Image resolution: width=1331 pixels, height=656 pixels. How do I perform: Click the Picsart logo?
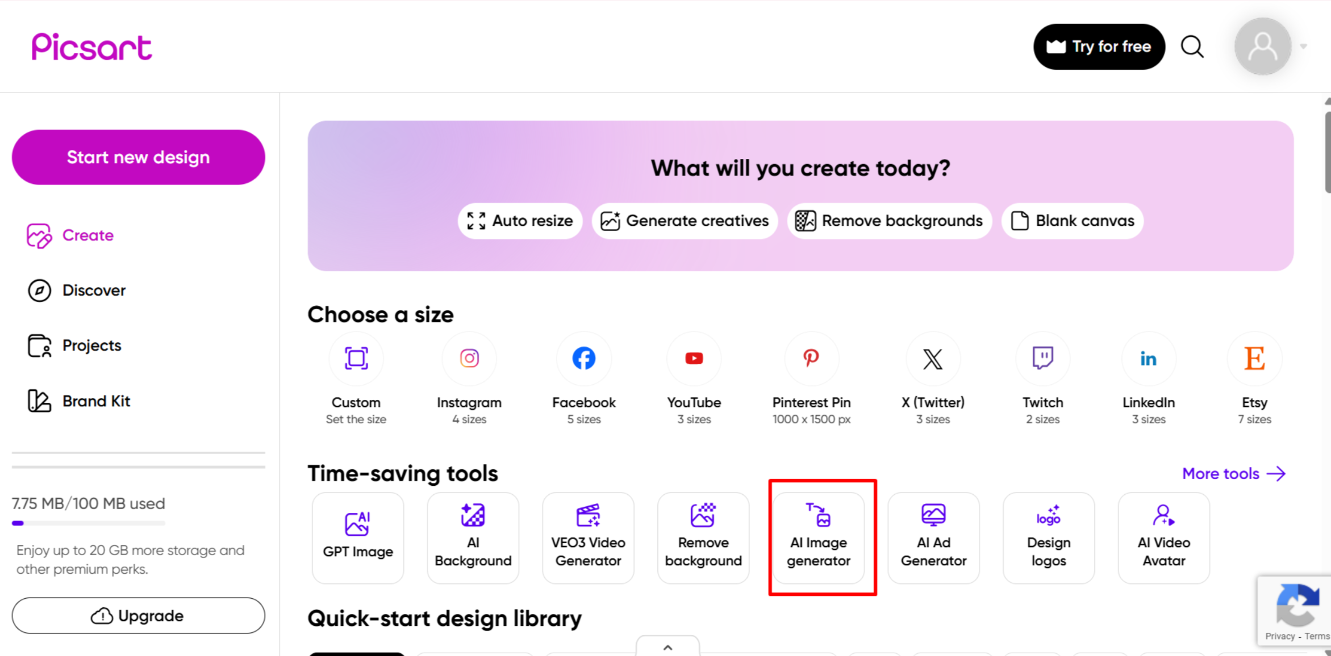click(92, 47)
